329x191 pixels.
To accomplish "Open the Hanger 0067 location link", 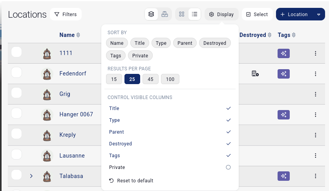I will point(76,114).
